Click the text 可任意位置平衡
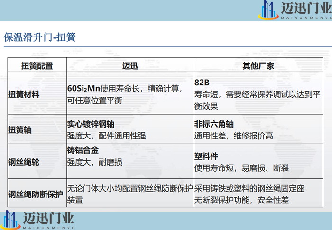Screen dimensions: 332x230 tap(95, 101)
